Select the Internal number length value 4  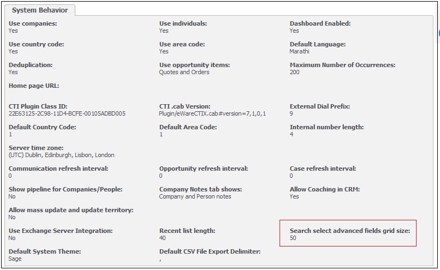pos(292,134)
